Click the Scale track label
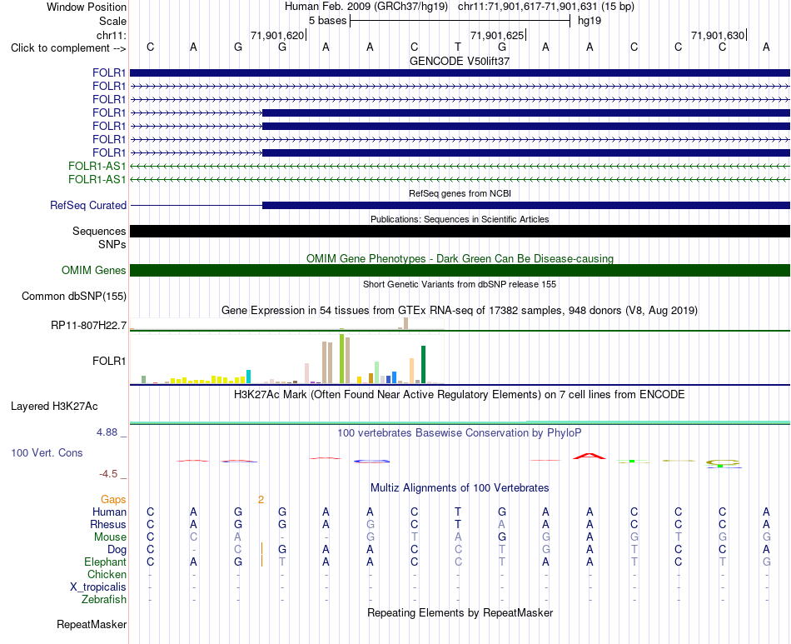The height and width of the screenshot is (644, 791). point(112,21)
